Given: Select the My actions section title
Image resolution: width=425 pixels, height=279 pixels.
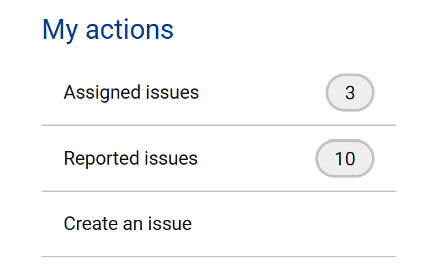Looking at the screenshot, I should (x=108, y=30).
